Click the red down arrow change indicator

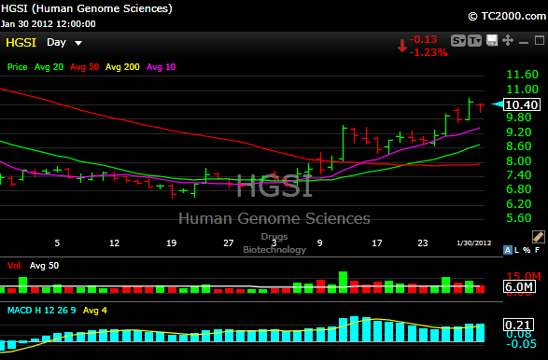tap(402, 46)
